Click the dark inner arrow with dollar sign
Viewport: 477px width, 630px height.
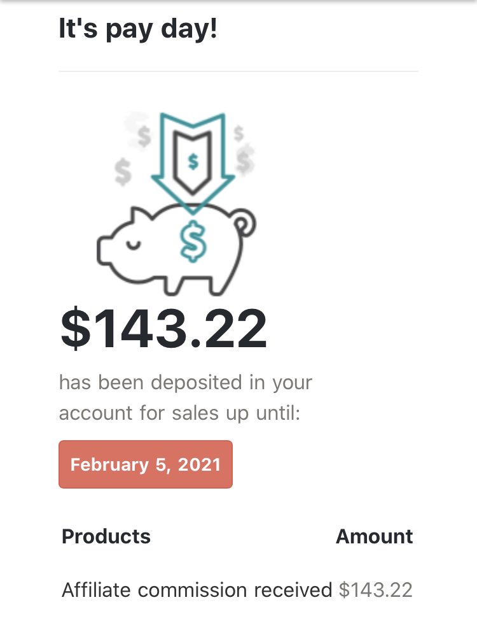(x=193, y=162)
